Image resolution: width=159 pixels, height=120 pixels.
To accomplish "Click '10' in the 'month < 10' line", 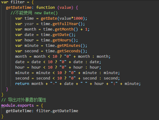I will 55,57.
